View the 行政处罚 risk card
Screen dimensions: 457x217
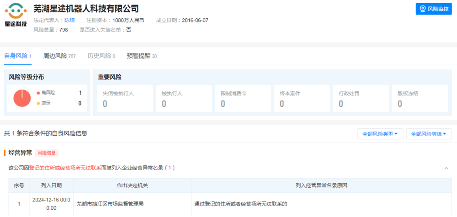[359, 99]
